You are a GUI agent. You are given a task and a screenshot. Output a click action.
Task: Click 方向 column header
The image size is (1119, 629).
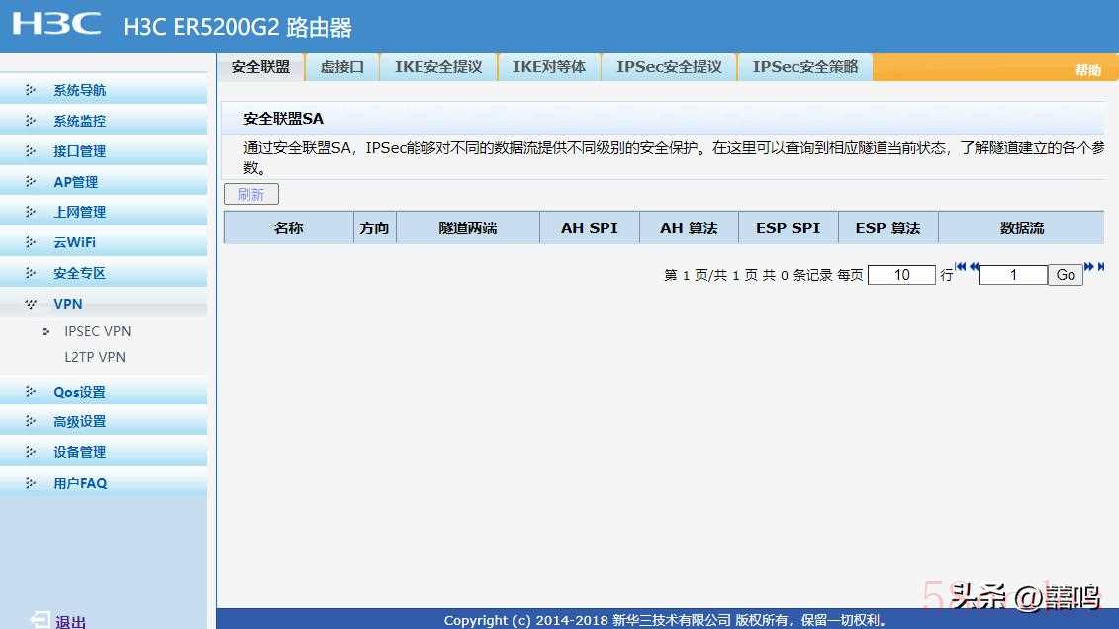click(x=374, y=228)
